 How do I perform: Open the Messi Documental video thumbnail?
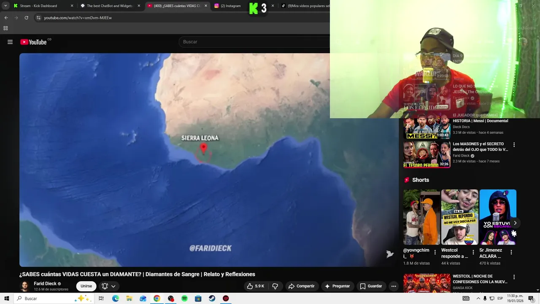click(x=427, y=127)
